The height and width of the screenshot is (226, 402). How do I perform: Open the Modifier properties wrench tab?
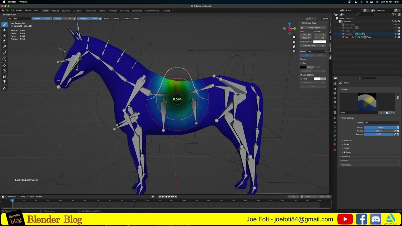click(335, 122)
